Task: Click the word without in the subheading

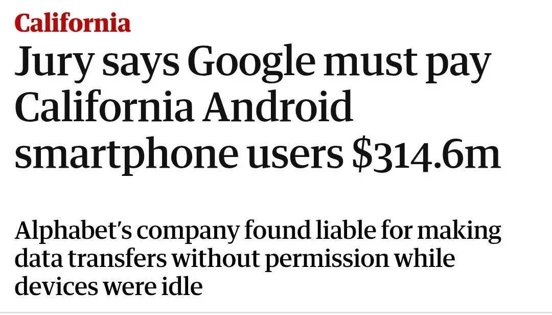Action: point(216,258)
